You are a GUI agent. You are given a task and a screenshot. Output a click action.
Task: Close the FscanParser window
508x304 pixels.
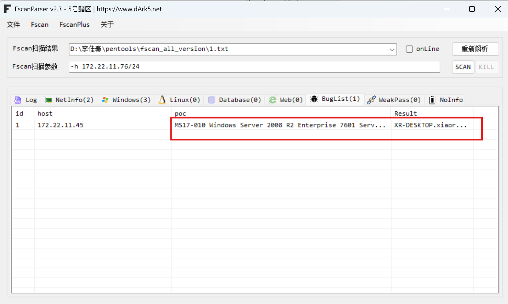[x=497, y=9]
